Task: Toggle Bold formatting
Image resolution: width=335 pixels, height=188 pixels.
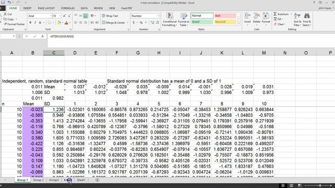Action: pyautogui.click(x=30, y=22)
